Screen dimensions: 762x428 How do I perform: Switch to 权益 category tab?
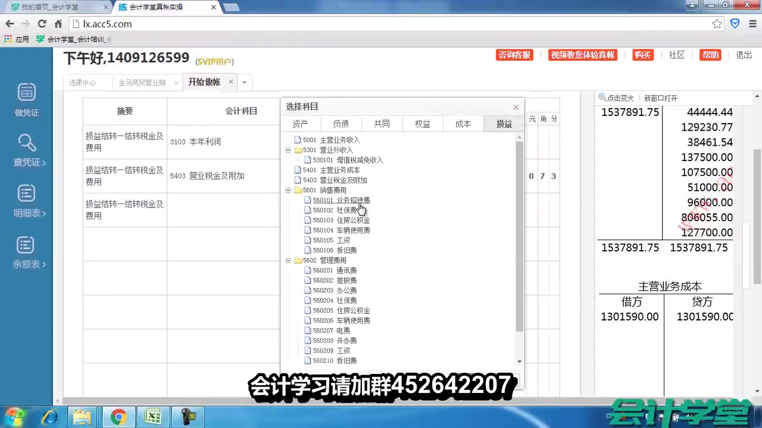[x=423, y=124]
